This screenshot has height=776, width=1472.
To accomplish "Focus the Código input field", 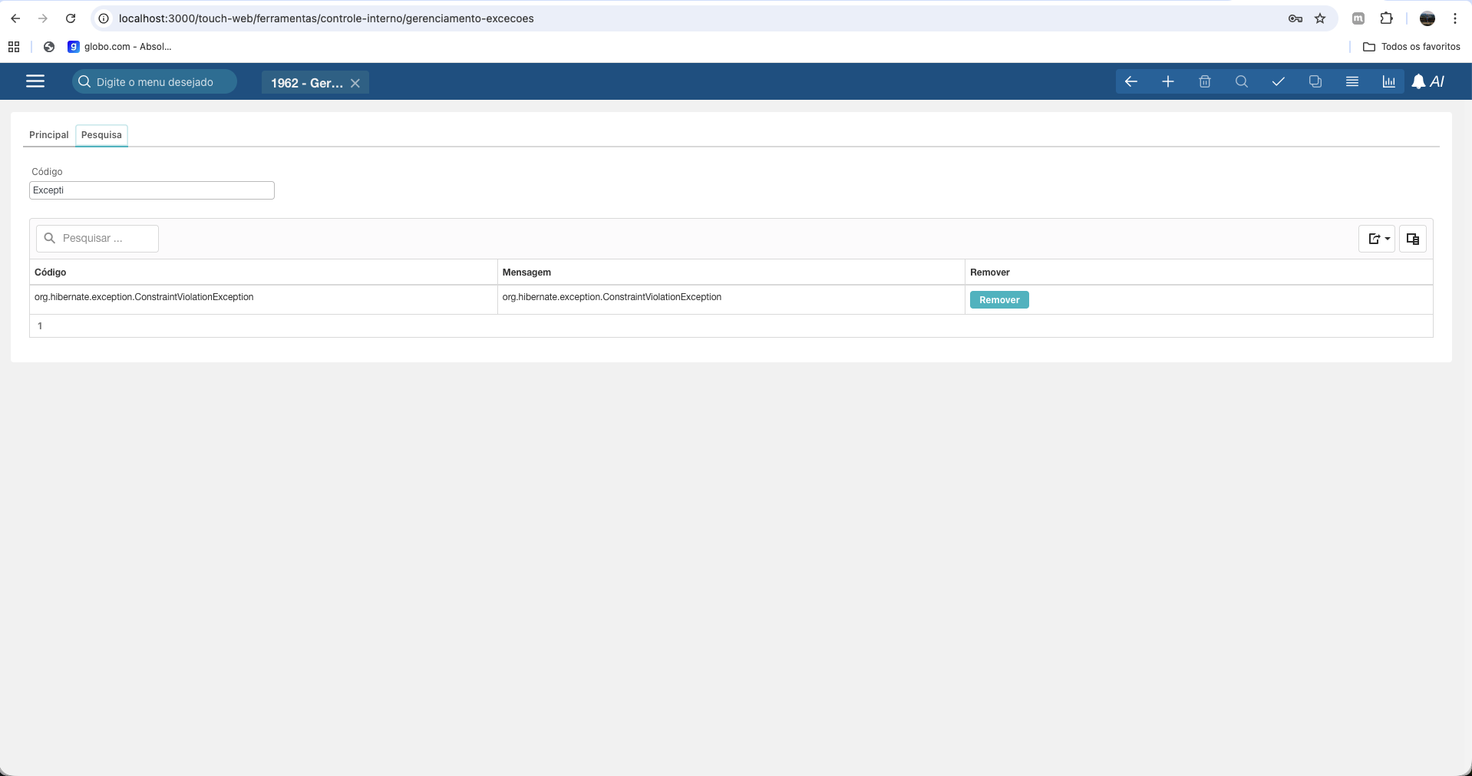I will click(152, 190).
